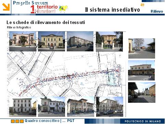Open the ornate corner building photo
The width and height of the screenshot is (165, 124).
tap(80, 107)
